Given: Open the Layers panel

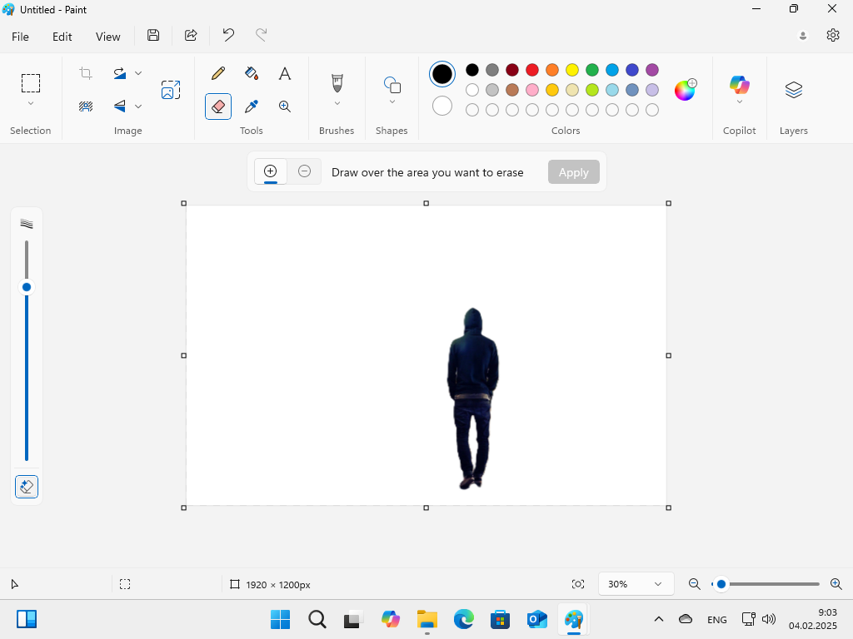Looking at the screenshot, I should coord(794,90).
